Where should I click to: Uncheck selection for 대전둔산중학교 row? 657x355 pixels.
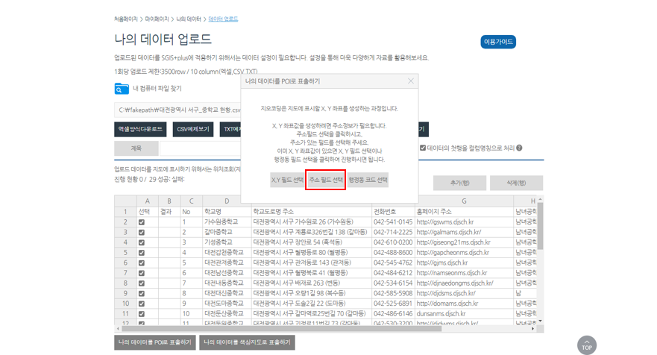[x=142, y=314]
